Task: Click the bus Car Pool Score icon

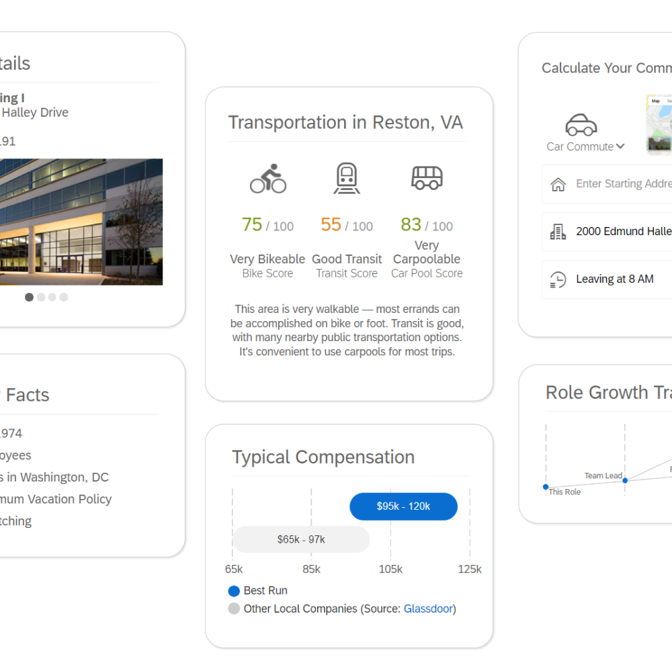Action: click(x=427, y=178)
